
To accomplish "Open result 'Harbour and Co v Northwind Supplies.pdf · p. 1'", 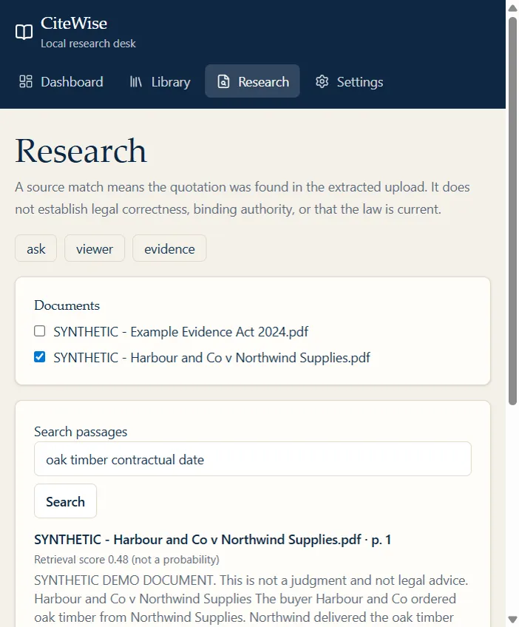I will point(213,540).
